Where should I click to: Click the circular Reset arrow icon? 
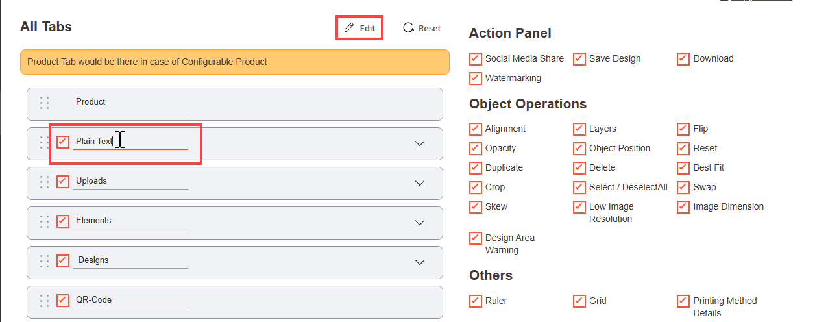point(408,28)
